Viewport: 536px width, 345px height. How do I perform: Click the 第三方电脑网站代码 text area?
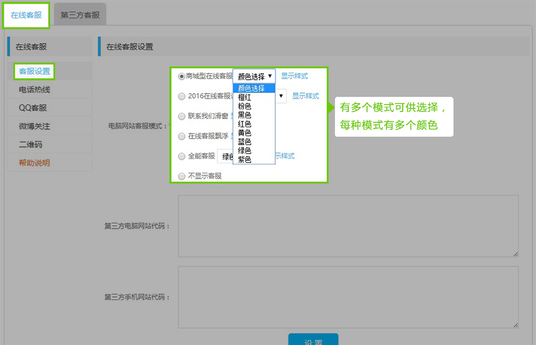pyautogui.click(x=348, y=226)
